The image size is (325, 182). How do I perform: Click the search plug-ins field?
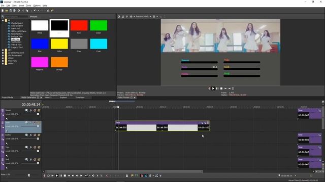(x=16, y=17)
